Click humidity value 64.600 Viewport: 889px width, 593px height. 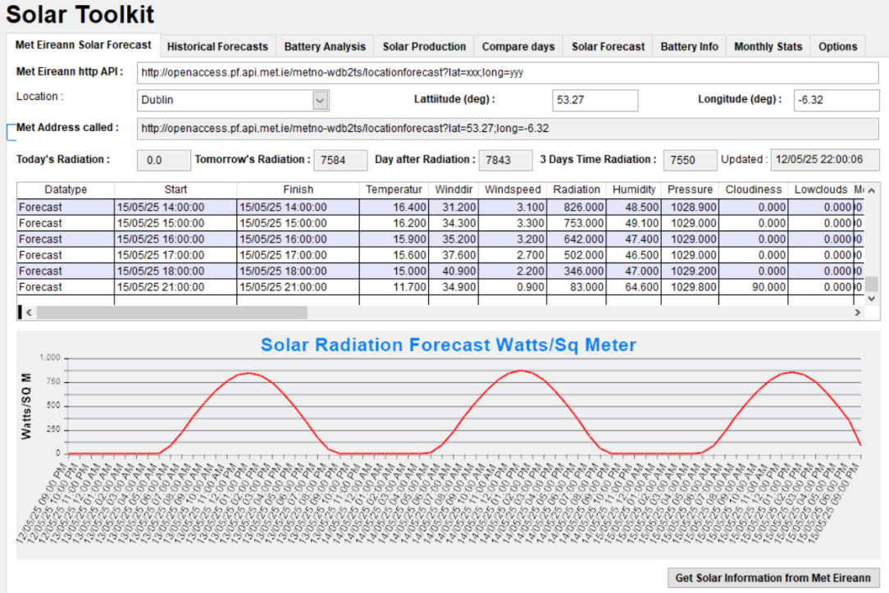pos(634,287)
